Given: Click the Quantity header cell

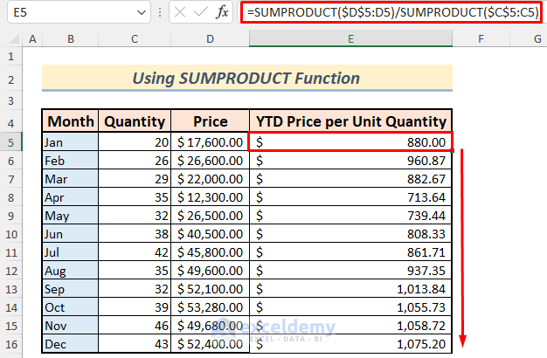Looking at the screenshot, I should coord(134,121).
